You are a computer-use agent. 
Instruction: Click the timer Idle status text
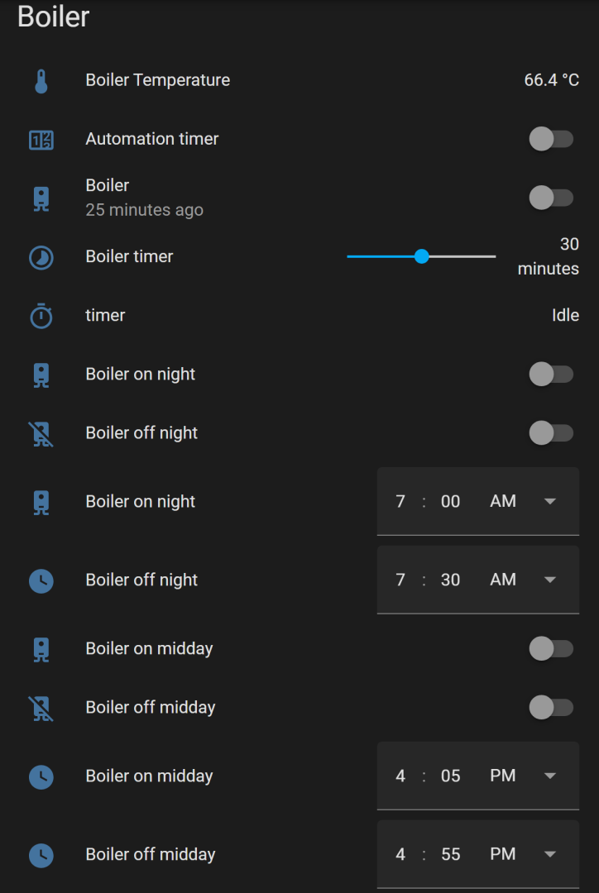click(x=565, y=315)
